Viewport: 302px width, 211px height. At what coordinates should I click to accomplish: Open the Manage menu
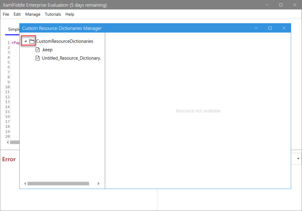point(33,14)
